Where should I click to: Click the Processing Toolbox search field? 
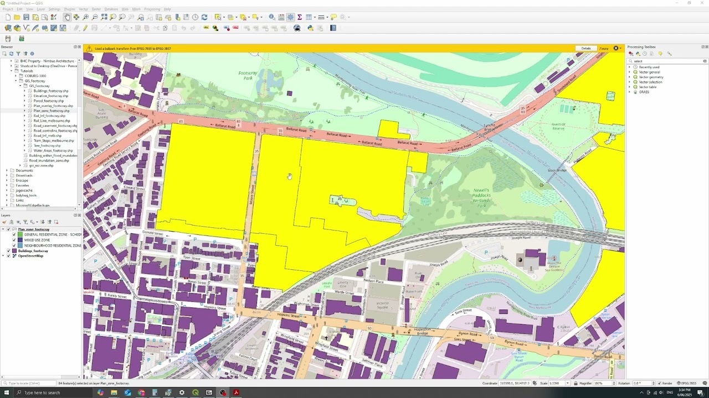point(667,61)
